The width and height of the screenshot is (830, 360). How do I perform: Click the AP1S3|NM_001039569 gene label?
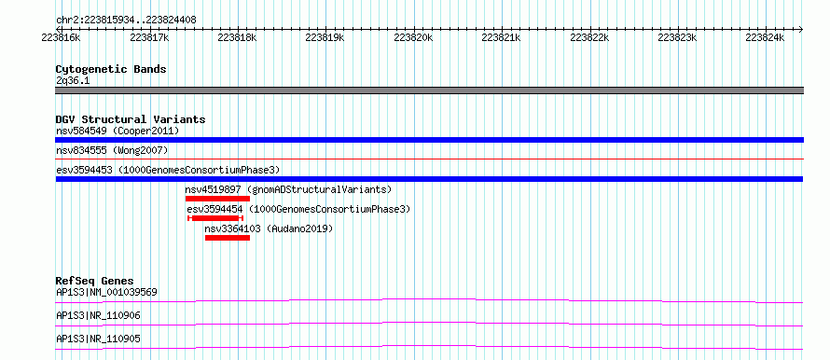point(106,292)
